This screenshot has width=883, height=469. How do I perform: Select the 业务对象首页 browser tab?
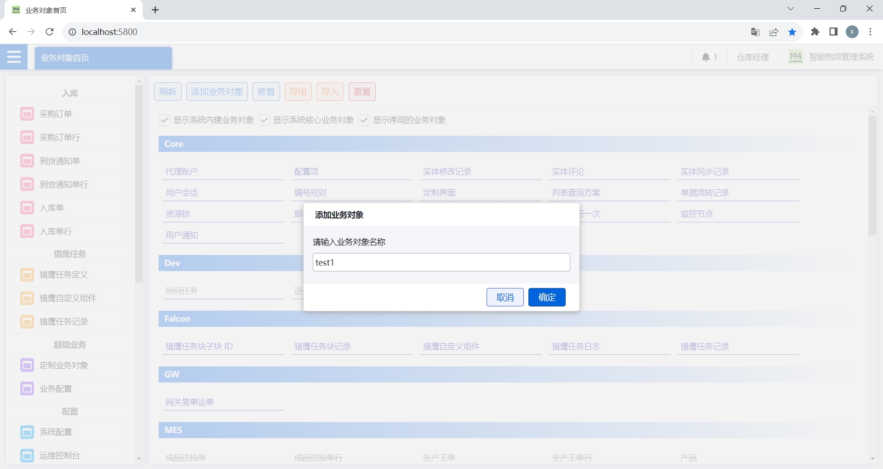74,10
